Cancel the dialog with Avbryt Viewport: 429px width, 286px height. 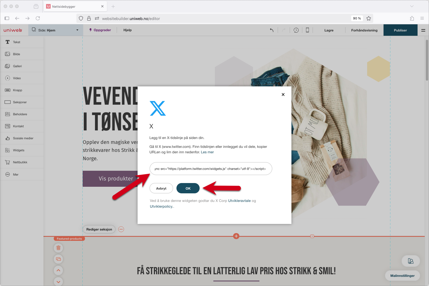coord(161,188)
